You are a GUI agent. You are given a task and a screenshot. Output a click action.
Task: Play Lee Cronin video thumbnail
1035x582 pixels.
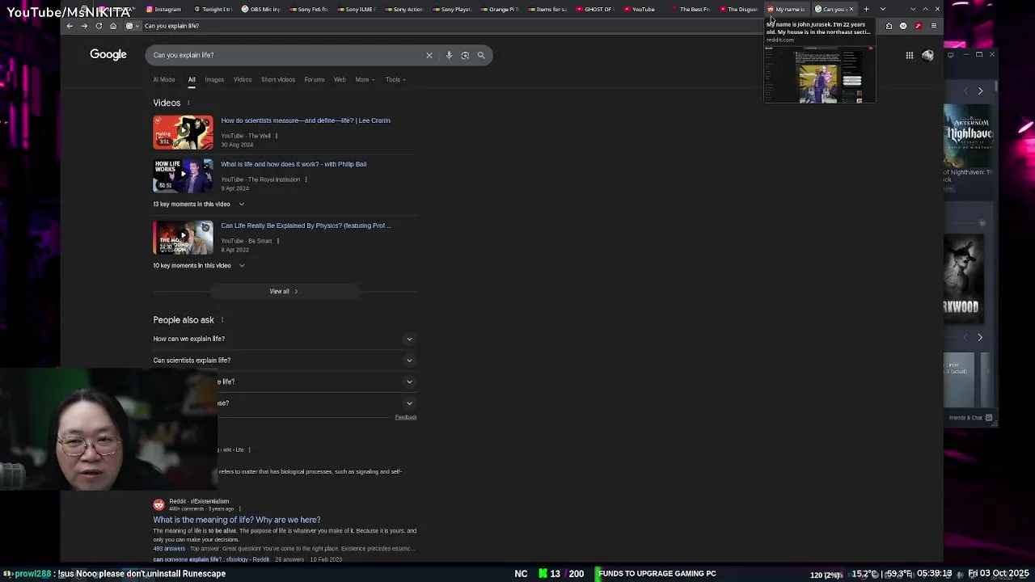184,133
